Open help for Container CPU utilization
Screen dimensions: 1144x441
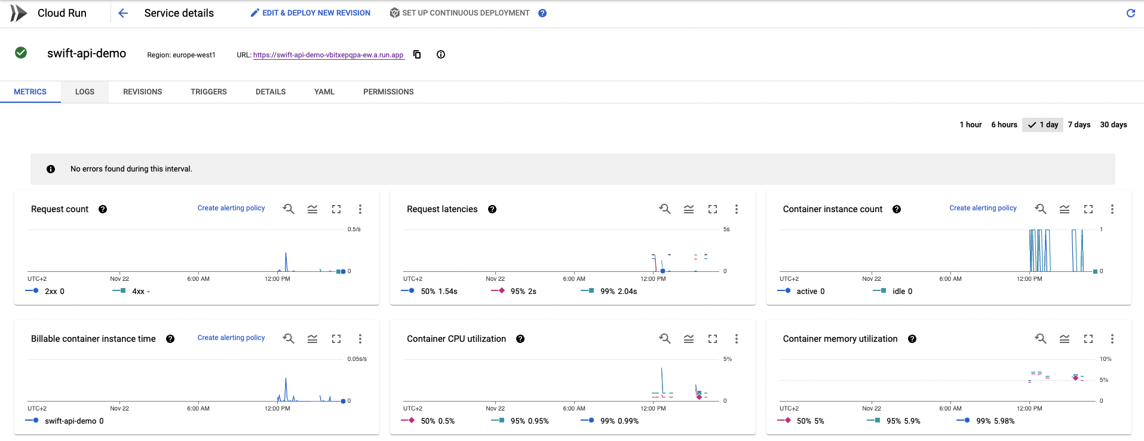520,339
